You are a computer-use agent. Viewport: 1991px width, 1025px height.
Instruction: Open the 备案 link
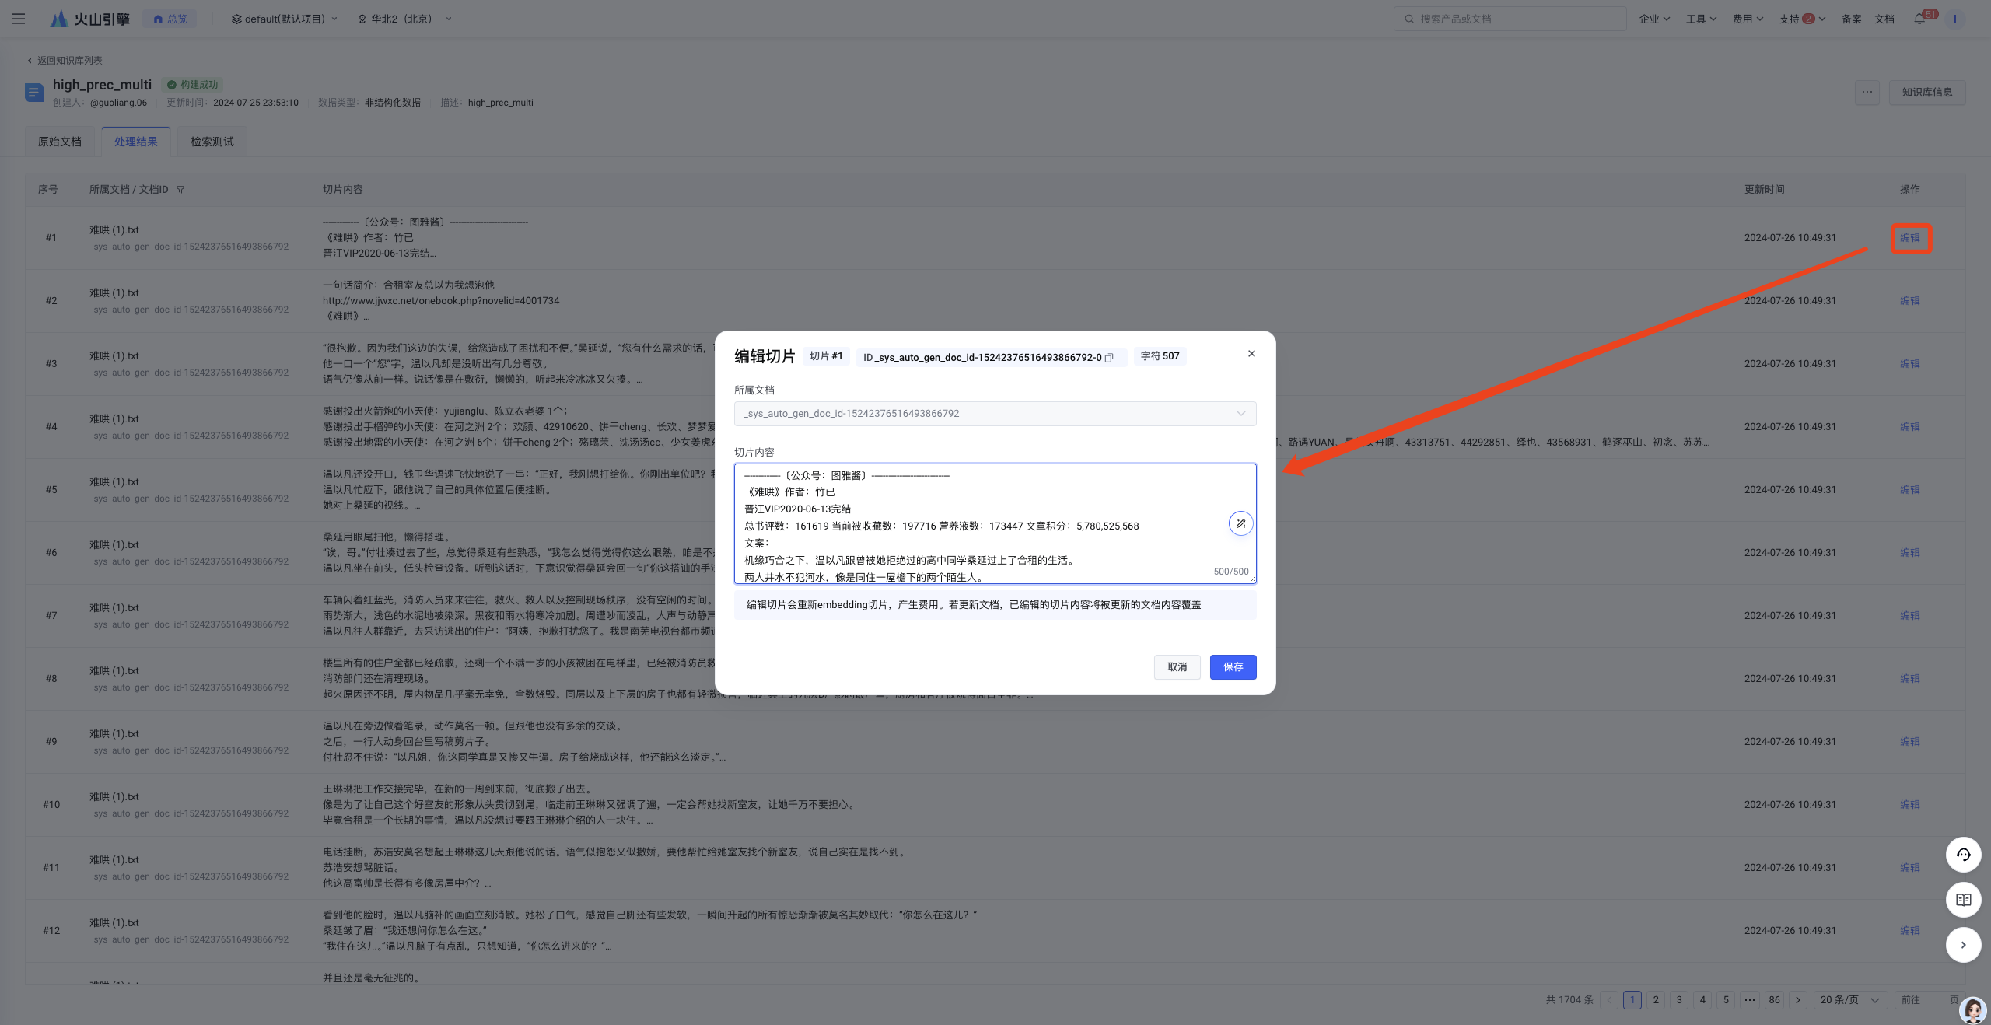click(x=1851, y=19)
